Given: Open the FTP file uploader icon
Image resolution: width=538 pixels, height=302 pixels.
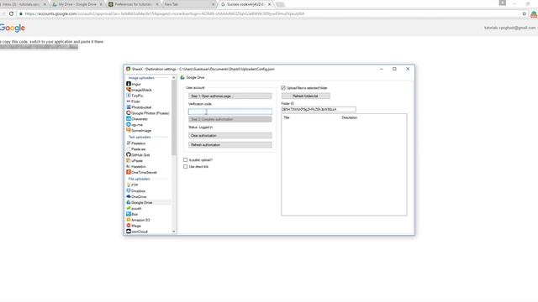Looking at the screenshot, I should pos(129,185).
